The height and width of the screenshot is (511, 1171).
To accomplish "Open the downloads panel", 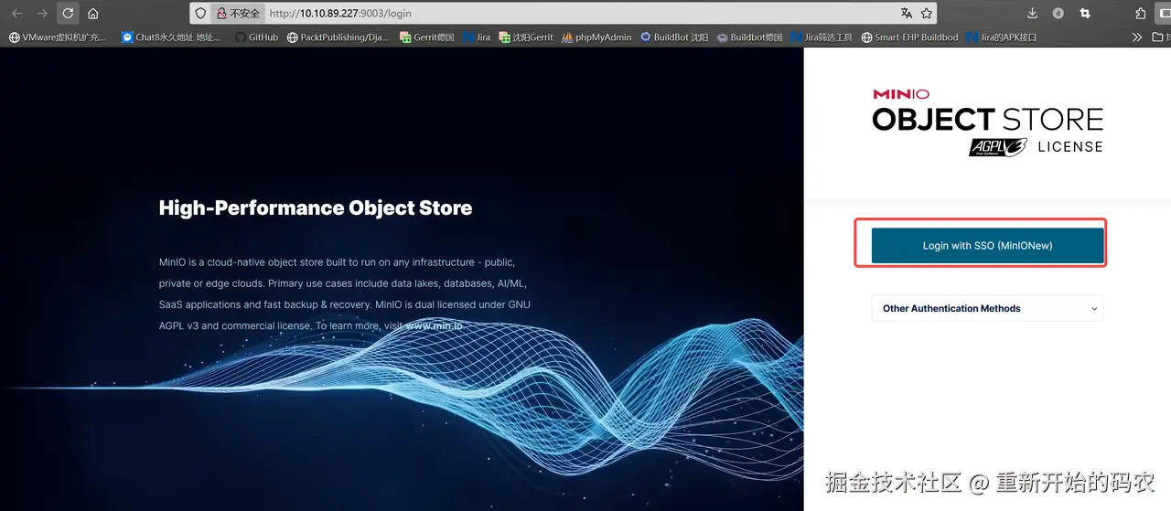I will [x=1033, y=14].
